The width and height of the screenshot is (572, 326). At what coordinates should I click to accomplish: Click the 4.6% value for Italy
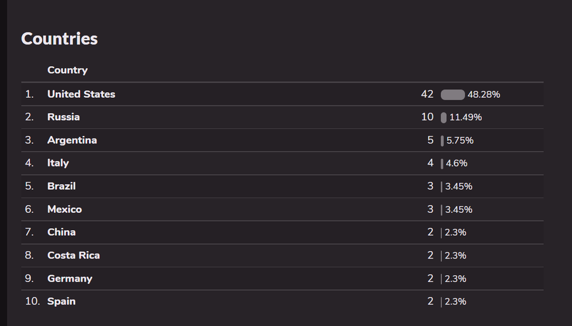(456, 163)
